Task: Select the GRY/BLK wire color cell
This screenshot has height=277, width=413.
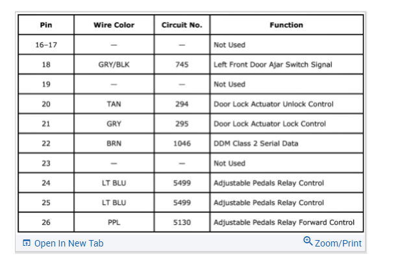Action: click(x=114, y=65)
